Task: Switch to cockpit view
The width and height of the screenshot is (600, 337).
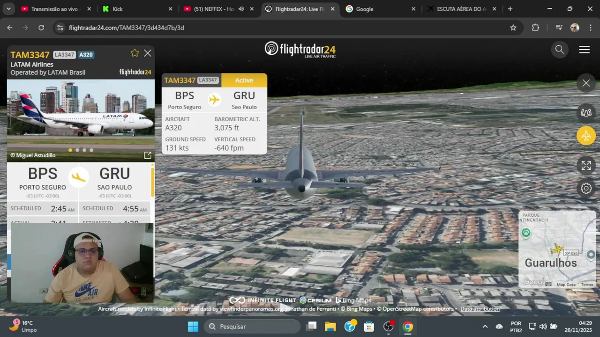Action: pyautogui.click(x=586, y=112)
